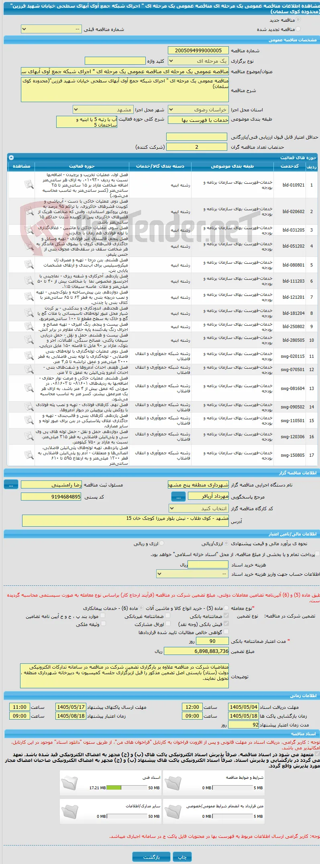Click the کدحدمت column header
The width and height of the screenshot is (320, 864).
[289, 166]
